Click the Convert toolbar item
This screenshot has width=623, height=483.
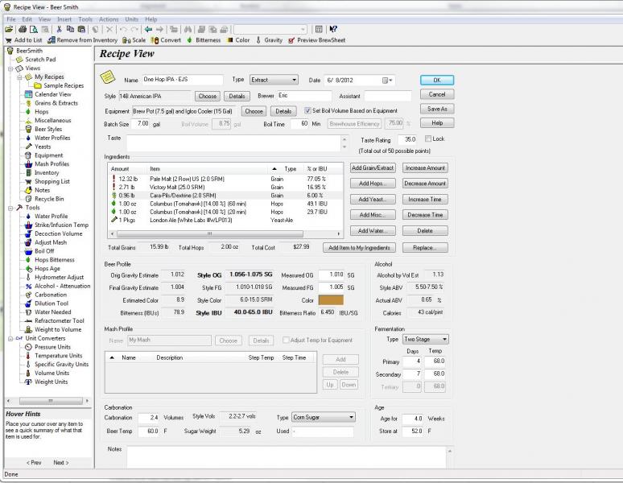166,40
